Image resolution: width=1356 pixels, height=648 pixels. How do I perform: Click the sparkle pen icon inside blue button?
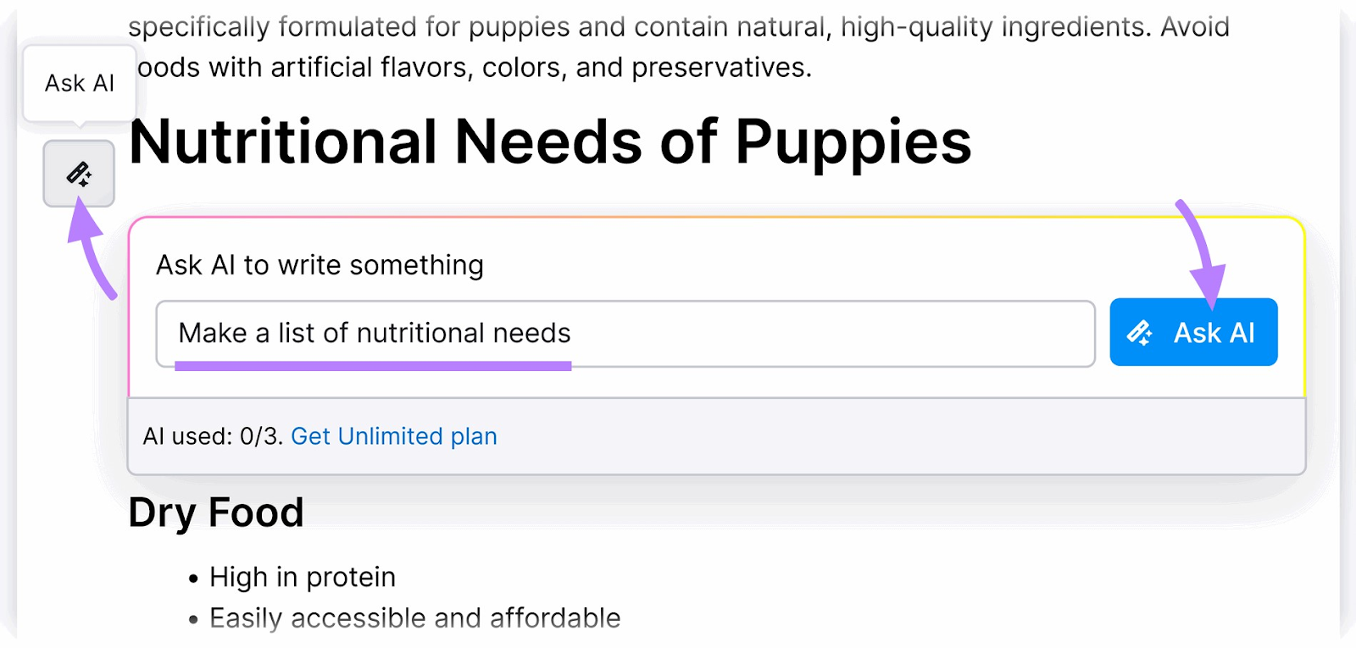(1140, 333)
